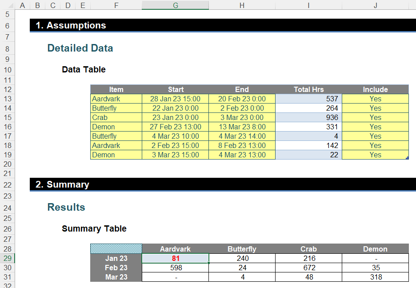Image resolution: width=416 pixels, height=288 pixels.
Task: Click the red 81 value for Aardvark
Action: pos(175,258)
